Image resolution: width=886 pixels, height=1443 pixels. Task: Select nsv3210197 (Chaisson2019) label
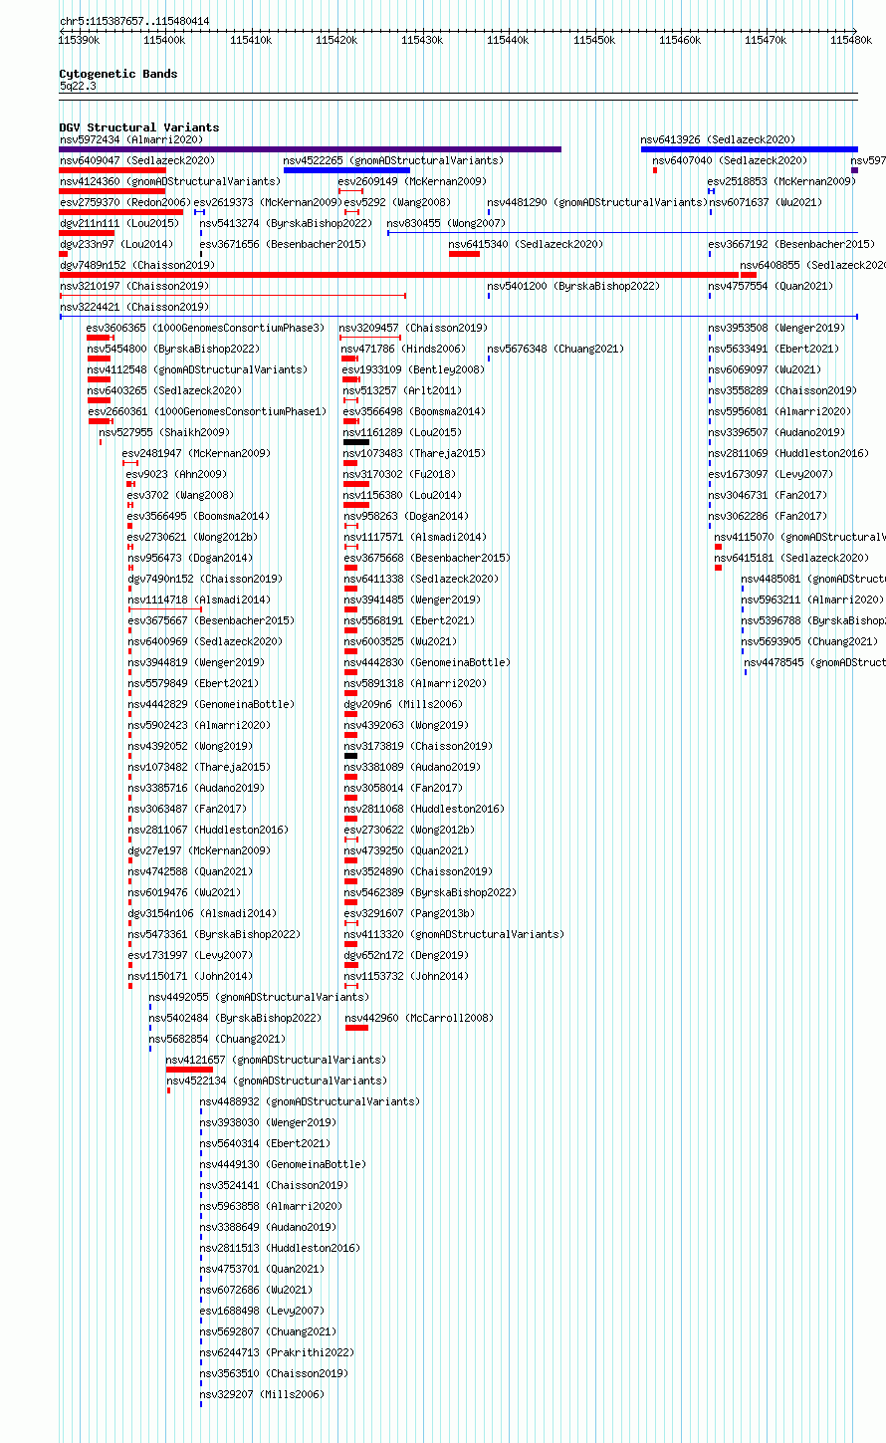click(x=134, y=287)
